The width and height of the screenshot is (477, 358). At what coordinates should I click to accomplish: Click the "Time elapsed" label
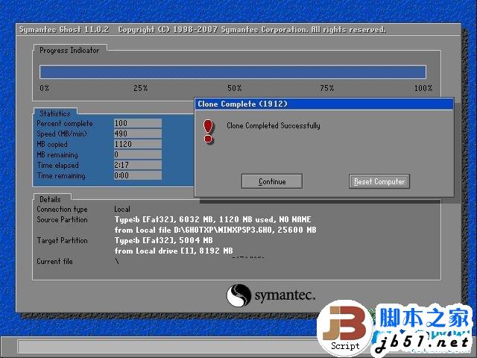tap(58, 166)
